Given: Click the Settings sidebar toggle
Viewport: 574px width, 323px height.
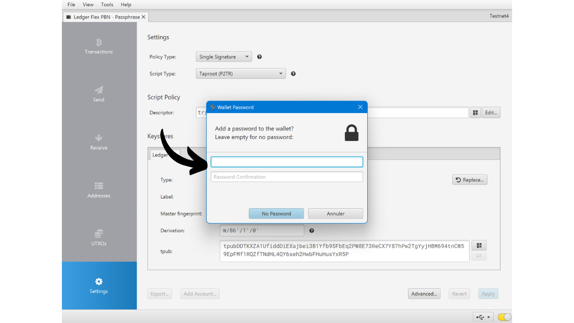Looking at the screenshot, I should (98, 286).
